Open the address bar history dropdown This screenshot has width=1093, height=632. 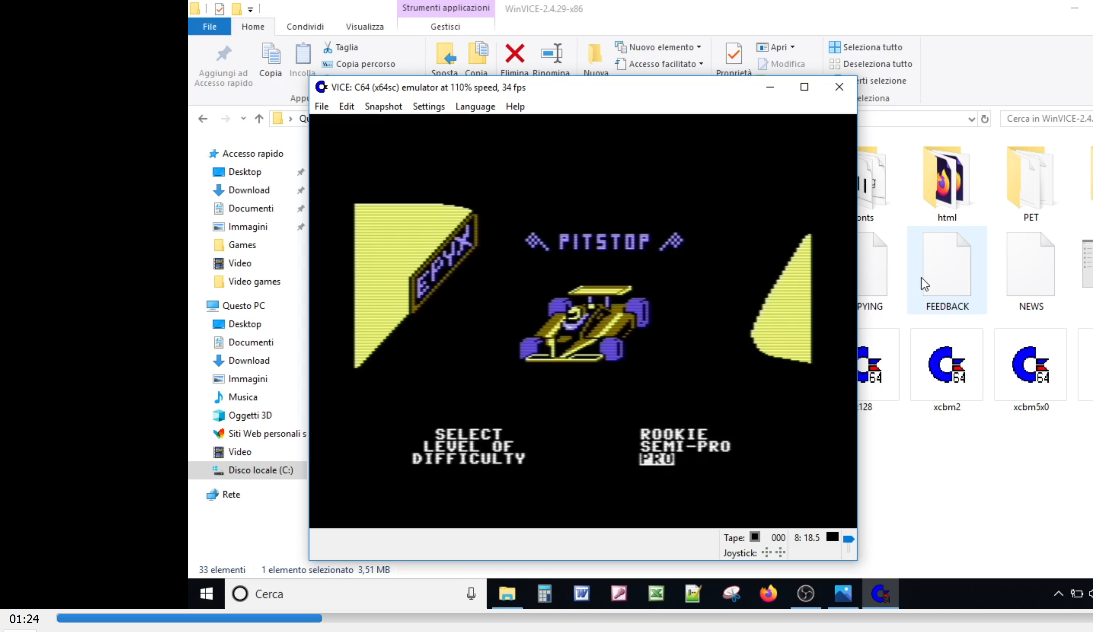pos(971,119)
